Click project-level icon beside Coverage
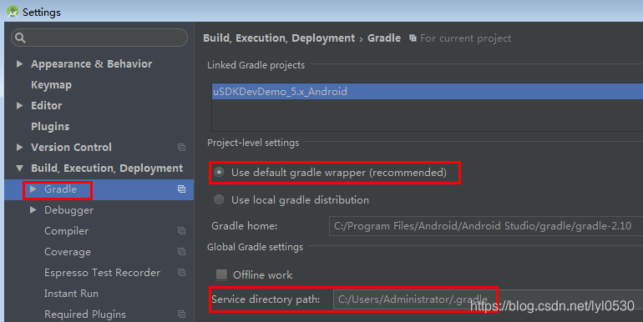643x322 pixels. coord(181,252)
